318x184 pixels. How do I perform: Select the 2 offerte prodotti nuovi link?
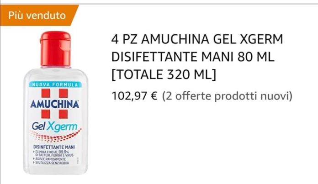click(227, 96)
